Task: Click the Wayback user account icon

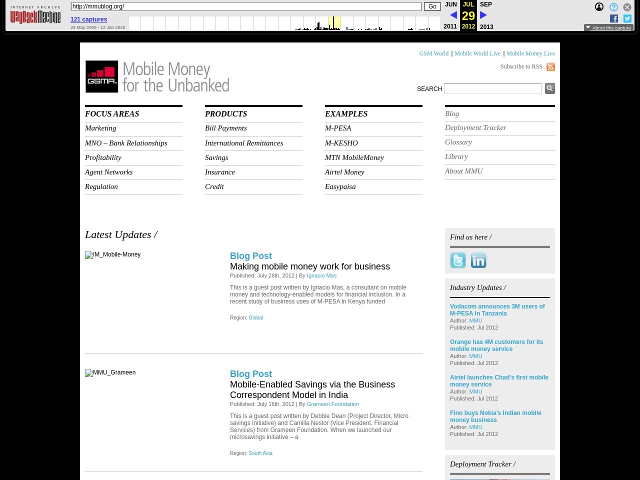Action: pos(599,7)
